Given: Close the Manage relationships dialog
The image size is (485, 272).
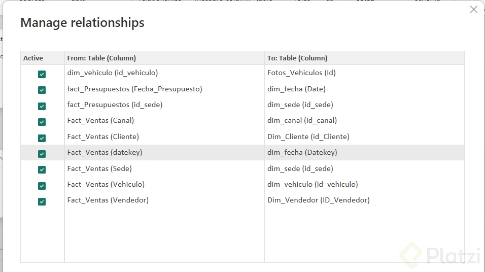Looking at the screenshot, I should click(473, 10).
